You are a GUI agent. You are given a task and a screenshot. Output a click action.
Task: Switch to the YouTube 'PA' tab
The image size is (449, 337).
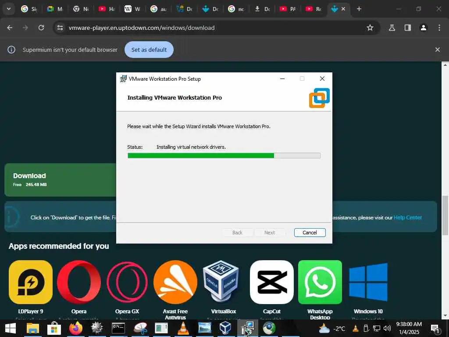(288, 9)
